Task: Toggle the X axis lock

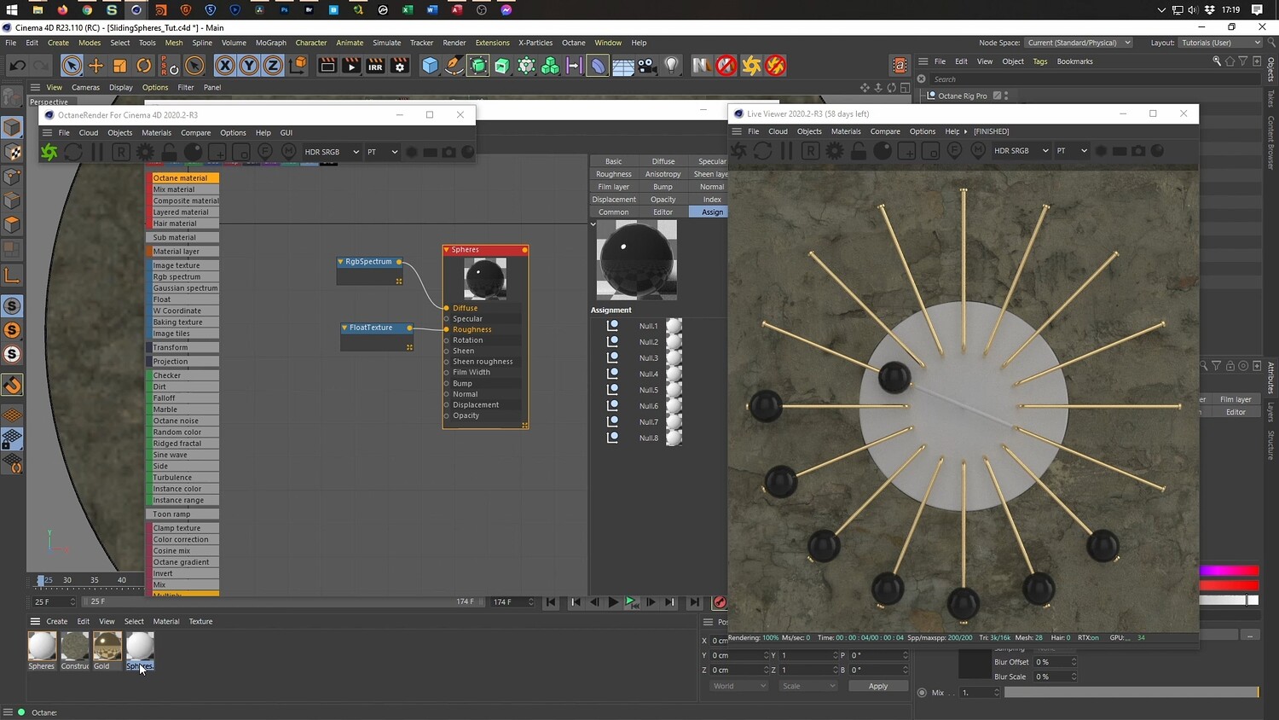Action: point(224,66)
